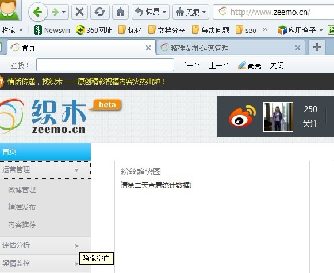
Task: Open the 应用盒子 app box
Action: tap(297, 30)
